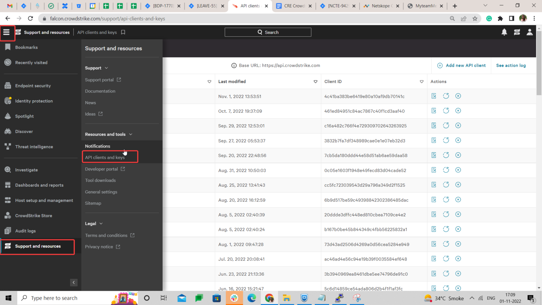Edit the first API client
This screenshot has height=305, width=542.
pyautogui.click(x=433, y=96)
